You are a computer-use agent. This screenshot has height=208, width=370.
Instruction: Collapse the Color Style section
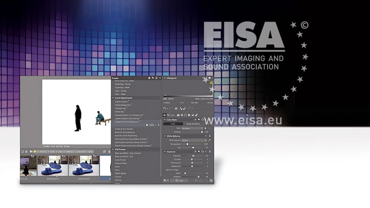[165, 120]
